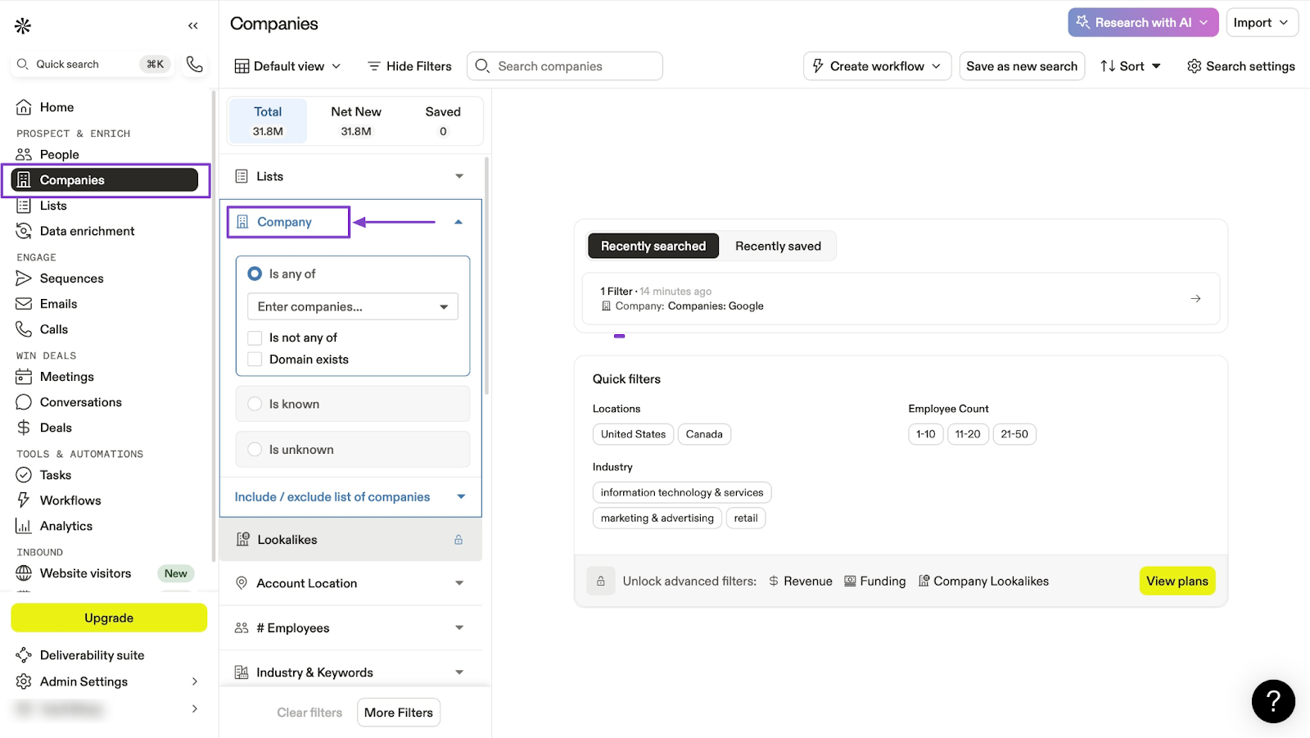This screenshot has height=738, width=1310.
Task: Open the Default view dropdown
Action: (x=287, y=66)
